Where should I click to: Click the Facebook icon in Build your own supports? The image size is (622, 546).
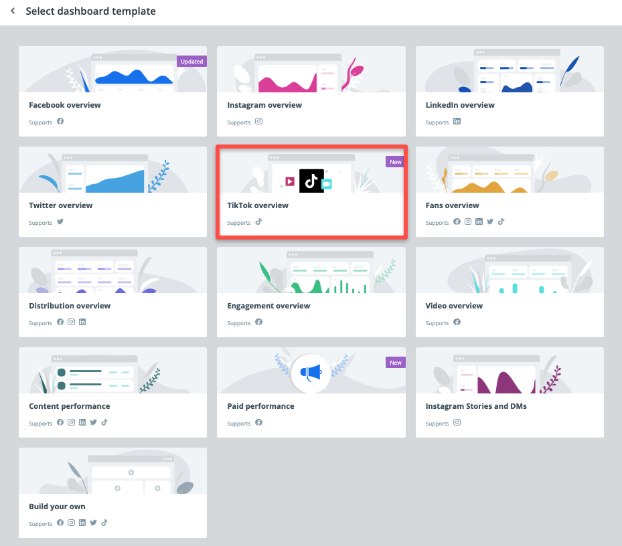point(60,523)
